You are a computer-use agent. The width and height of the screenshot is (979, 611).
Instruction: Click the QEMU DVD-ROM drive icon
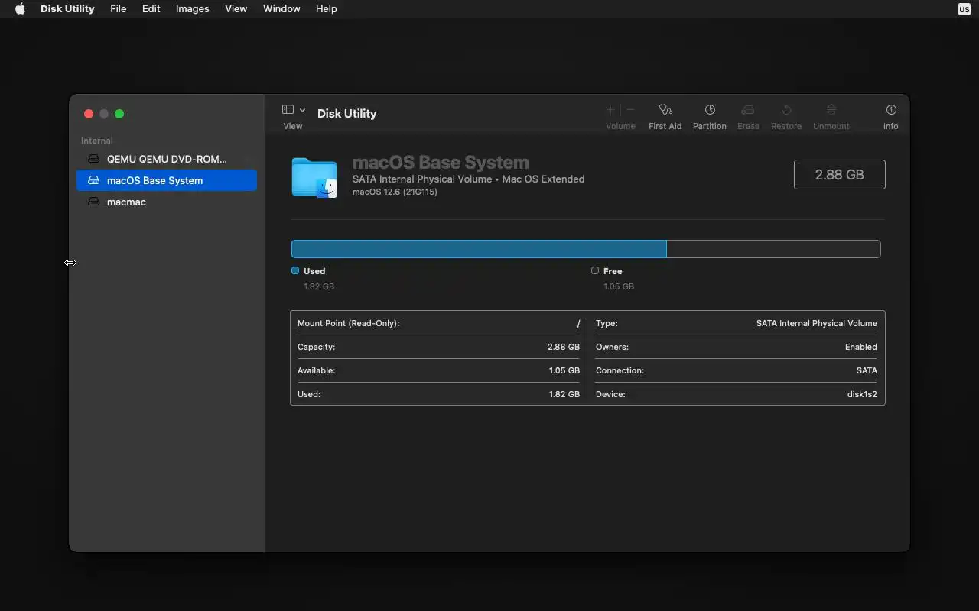coord(93,159)
